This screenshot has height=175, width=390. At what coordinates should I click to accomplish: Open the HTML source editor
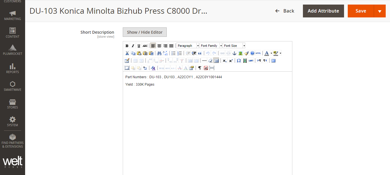tap(258, 53)
